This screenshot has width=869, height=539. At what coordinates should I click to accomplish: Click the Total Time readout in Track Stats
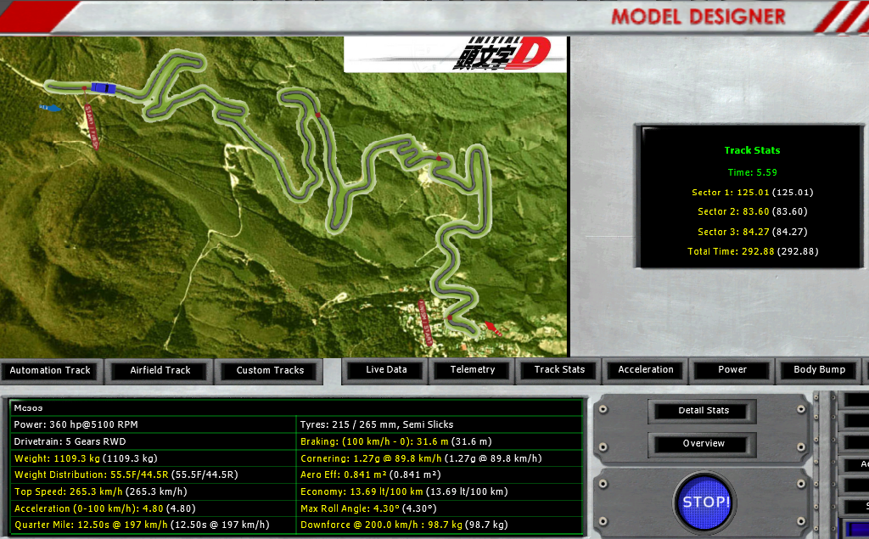click(753, 252)
